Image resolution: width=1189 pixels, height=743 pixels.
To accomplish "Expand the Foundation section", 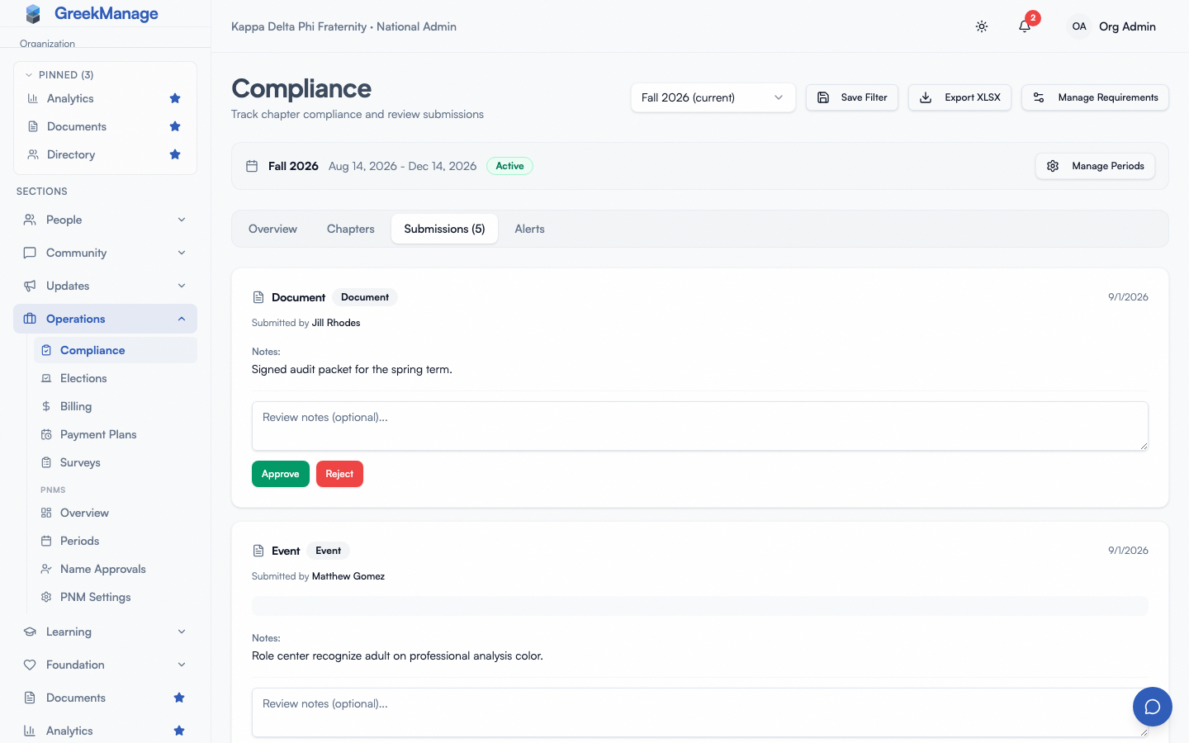I will tap(105, 665).
